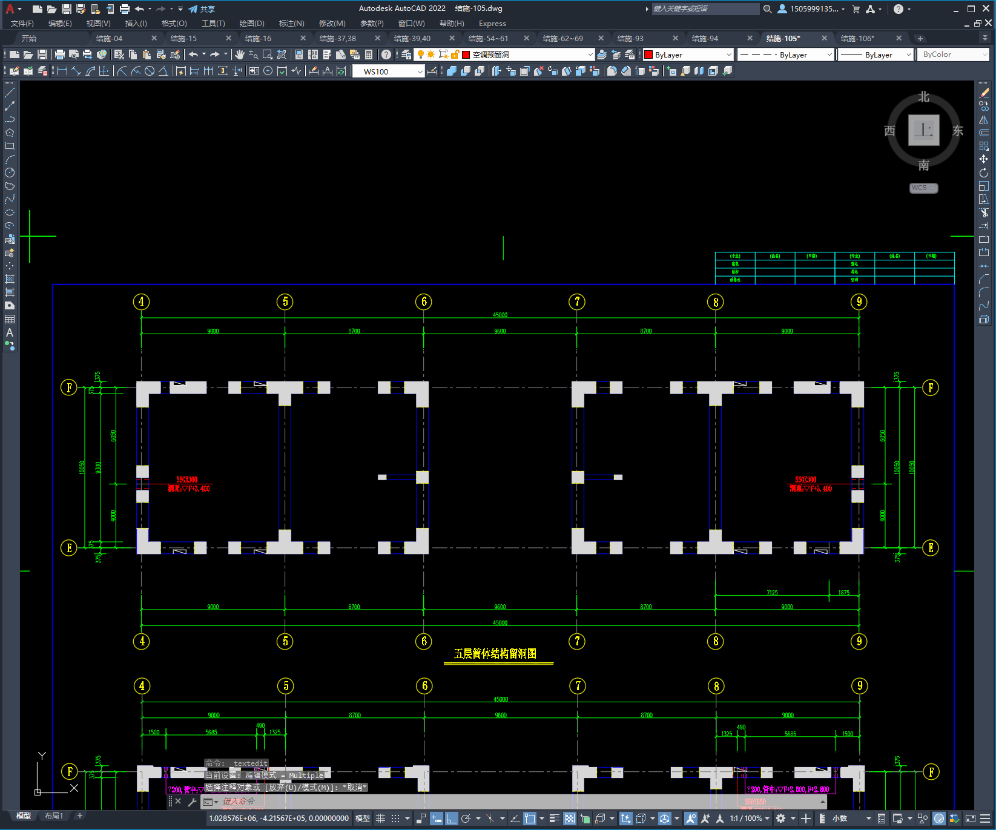Activate the Erase tool in modify toolbar

point(984,93)
